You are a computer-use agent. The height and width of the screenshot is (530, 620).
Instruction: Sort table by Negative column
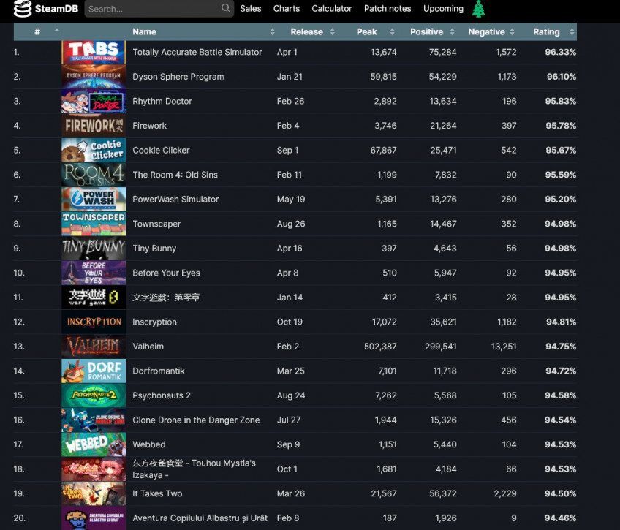487,31
